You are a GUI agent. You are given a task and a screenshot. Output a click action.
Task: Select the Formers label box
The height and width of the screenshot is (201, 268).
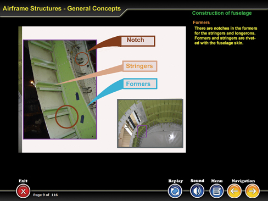pos(140,84)
